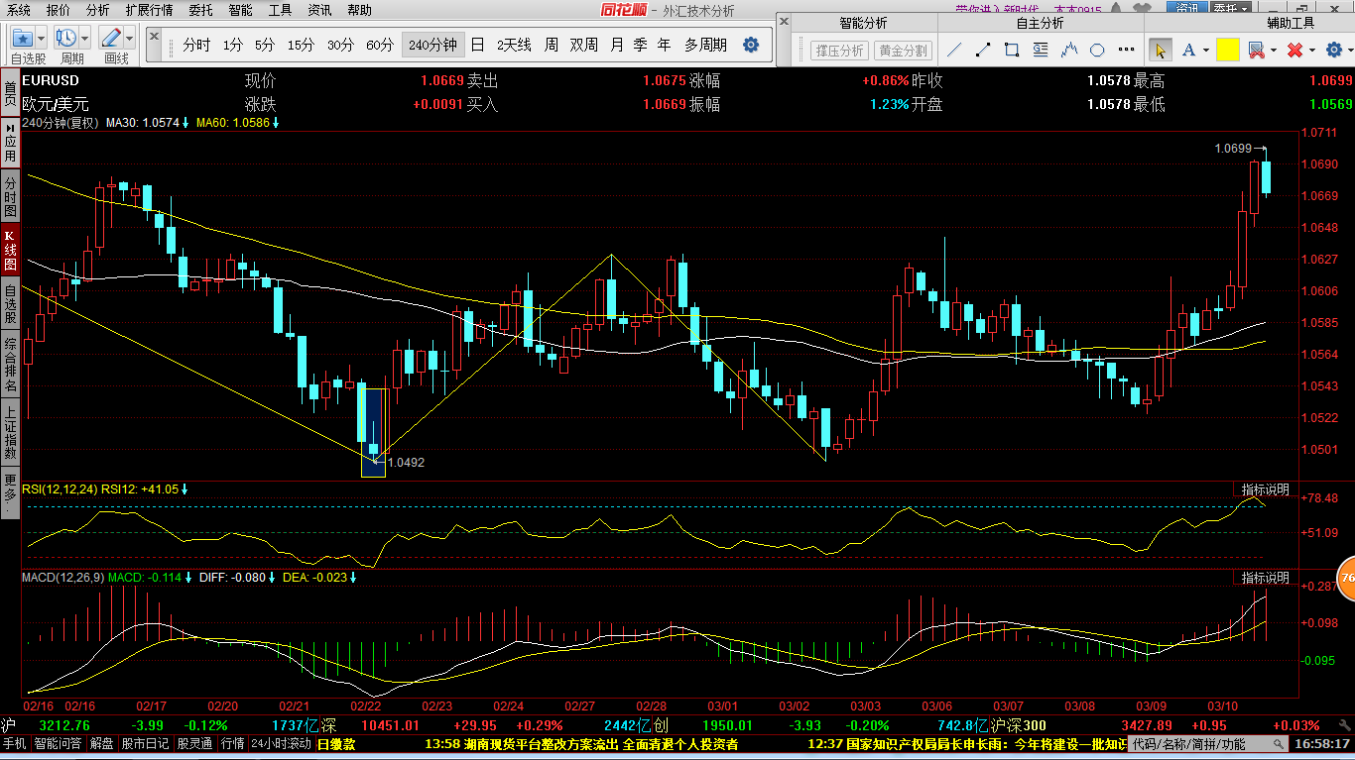Open the 24小时滚动 news tab
Viewport: 1355px width, 760px height.
point(283,743)
